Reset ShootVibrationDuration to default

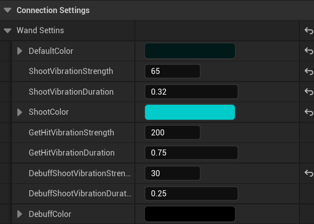pos(308,92)
